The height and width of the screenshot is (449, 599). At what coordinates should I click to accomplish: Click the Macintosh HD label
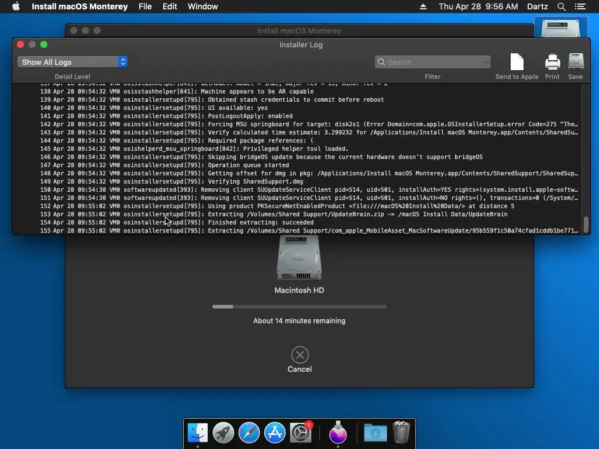(299, 290)
